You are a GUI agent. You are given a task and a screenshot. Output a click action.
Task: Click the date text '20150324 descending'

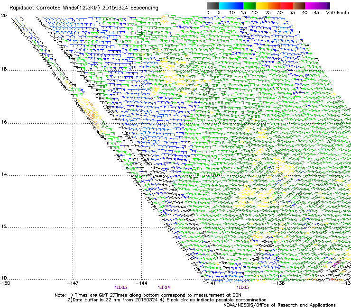[x=130, y=8]
